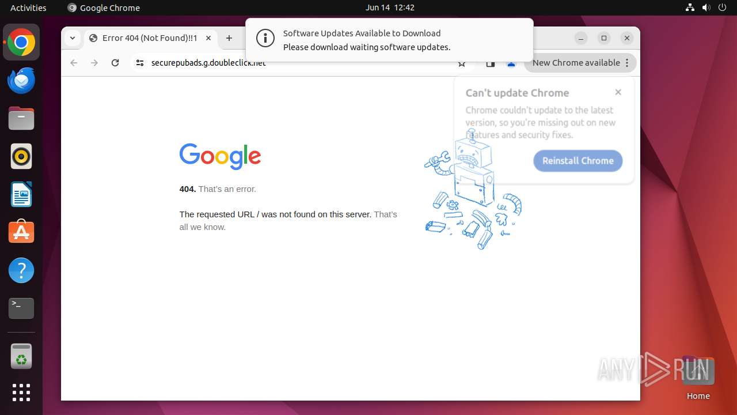
Task: Open the Trash icon in the dock
Action: pyautogui.click(x=21, y=356)
